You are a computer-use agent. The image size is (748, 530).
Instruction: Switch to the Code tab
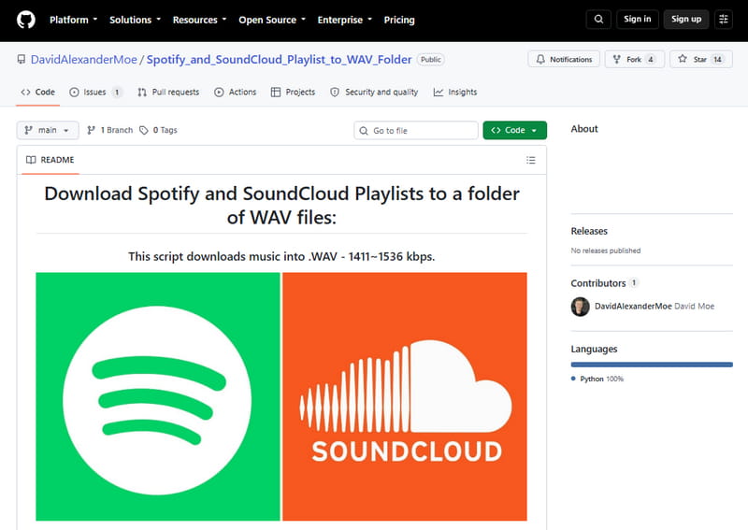tap(38, 92)
